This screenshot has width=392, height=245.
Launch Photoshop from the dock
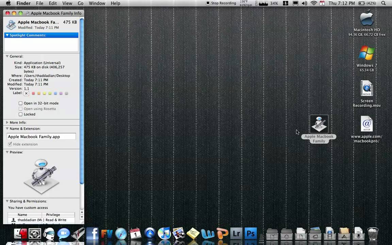251,234
